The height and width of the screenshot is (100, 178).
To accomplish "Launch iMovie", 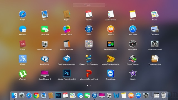I will point(133,74).
